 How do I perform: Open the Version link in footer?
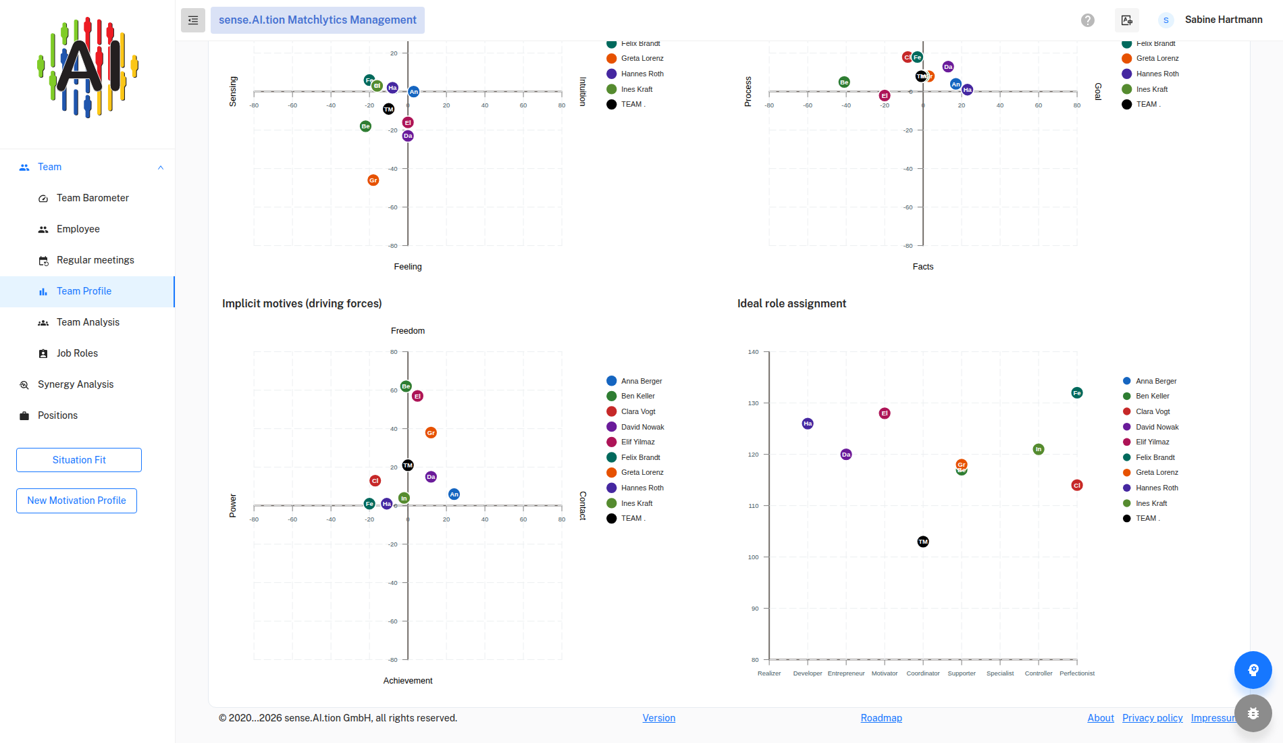659,718
